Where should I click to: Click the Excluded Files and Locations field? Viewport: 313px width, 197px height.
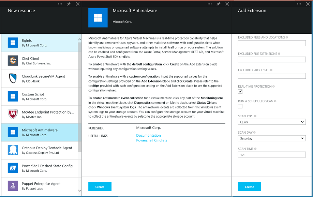(271, 43)
